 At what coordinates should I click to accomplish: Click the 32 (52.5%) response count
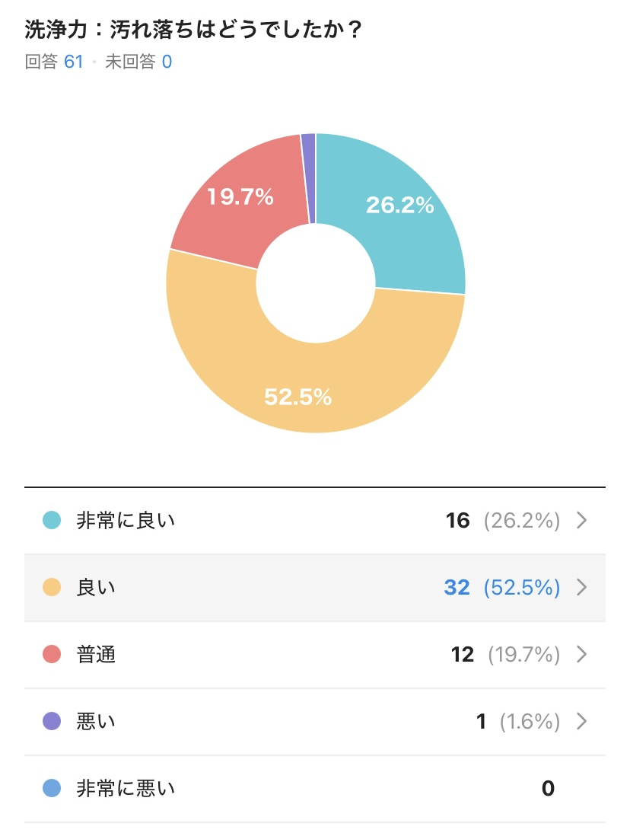tap(502, 588)
